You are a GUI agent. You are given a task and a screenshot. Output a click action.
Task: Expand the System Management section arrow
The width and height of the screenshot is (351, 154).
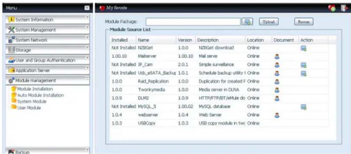[x=88, y=27]
